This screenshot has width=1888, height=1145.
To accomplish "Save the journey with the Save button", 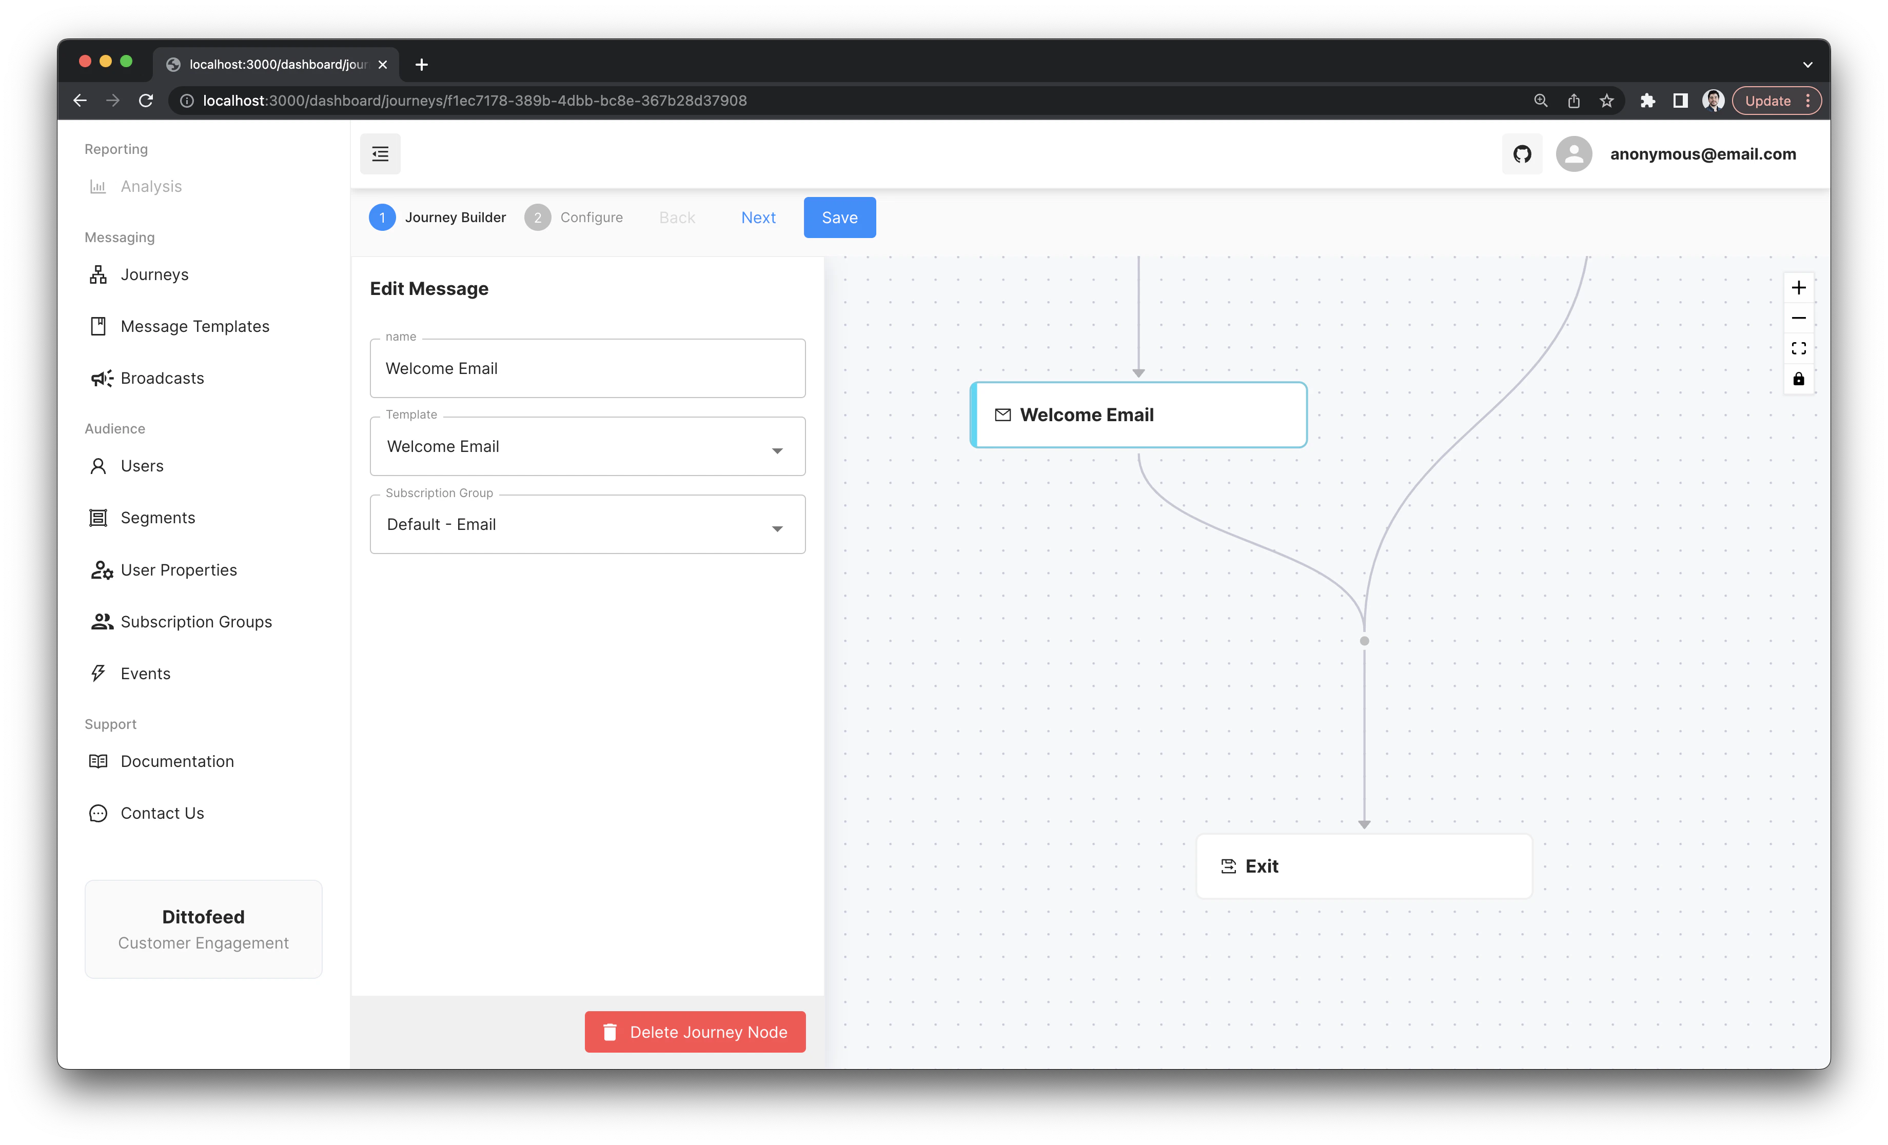I will click(839, 217).
